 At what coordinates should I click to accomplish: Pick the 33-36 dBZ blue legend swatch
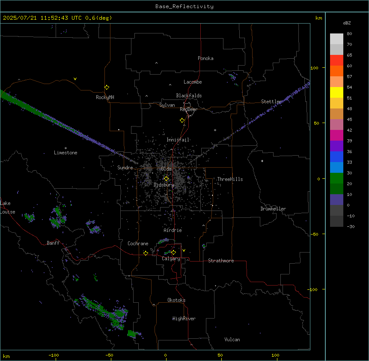point(336,156)
